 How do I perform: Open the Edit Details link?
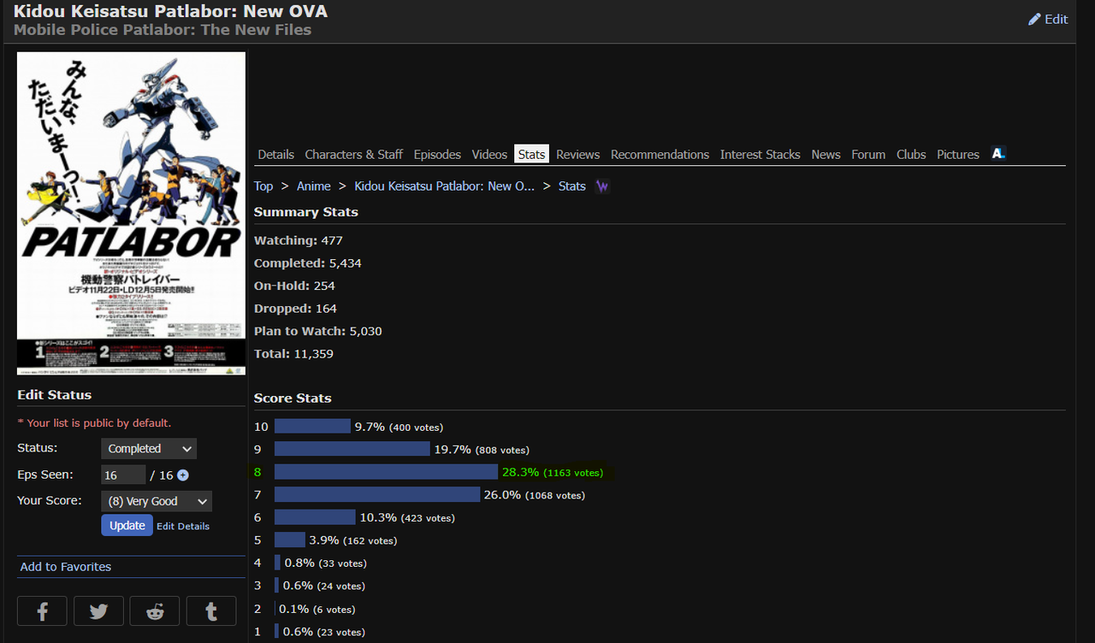pyautogui.click(x=183, y=526)
